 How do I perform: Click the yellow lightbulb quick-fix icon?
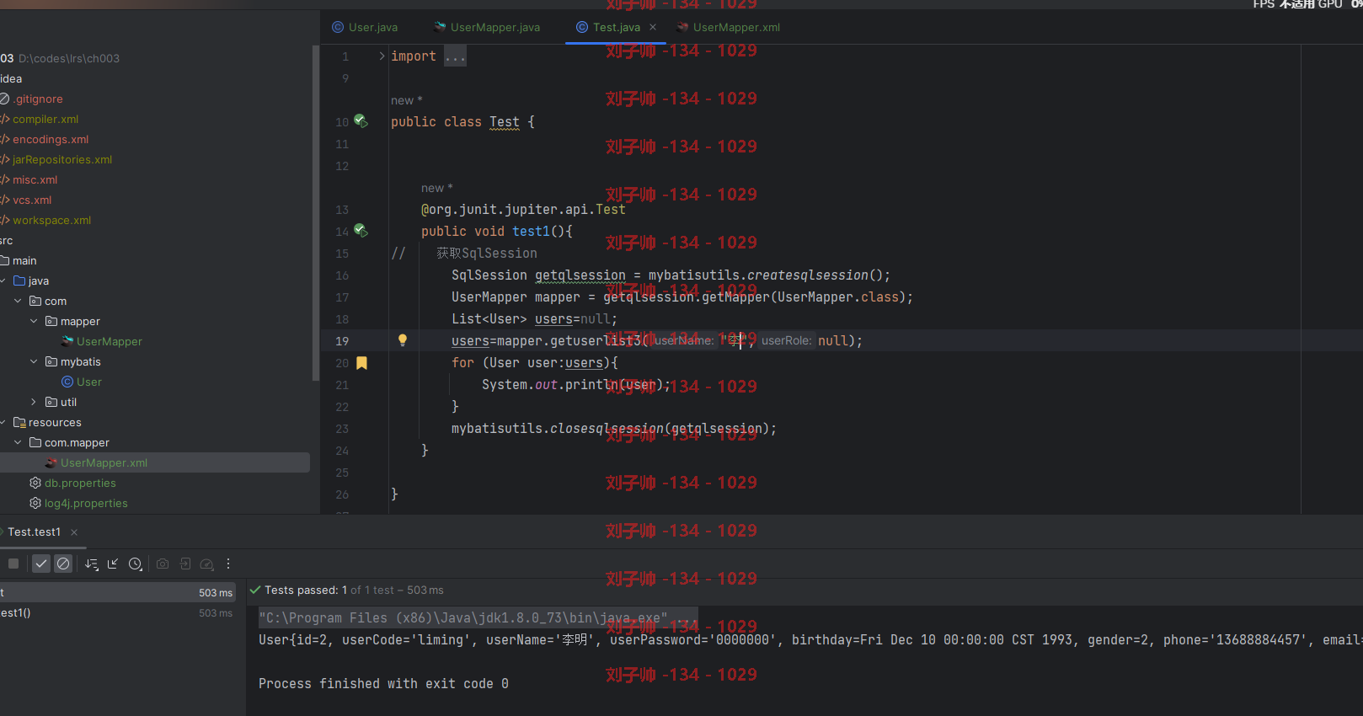[403, 340]
